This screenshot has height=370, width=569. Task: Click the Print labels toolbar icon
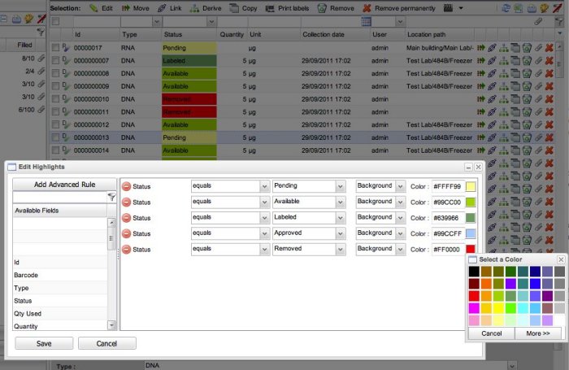click(269, 7)
